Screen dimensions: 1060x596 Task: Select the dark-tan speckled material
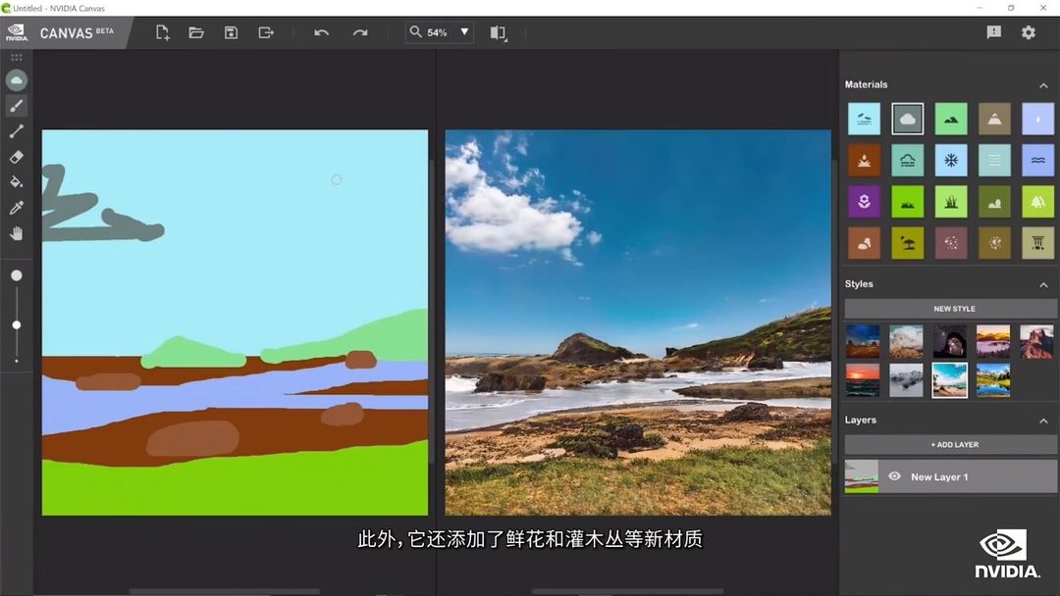pyautogui.click(x=994, y=243)
